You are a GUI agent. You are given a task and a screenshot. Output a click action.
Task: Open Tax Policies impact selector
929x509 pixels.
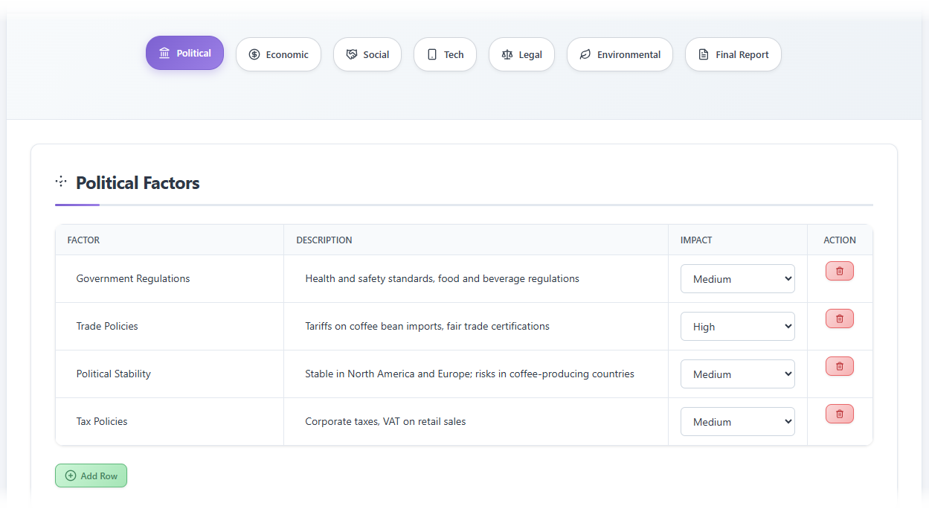(737, 422)
